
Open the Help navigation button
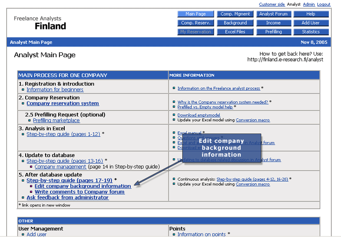point(311,14)
